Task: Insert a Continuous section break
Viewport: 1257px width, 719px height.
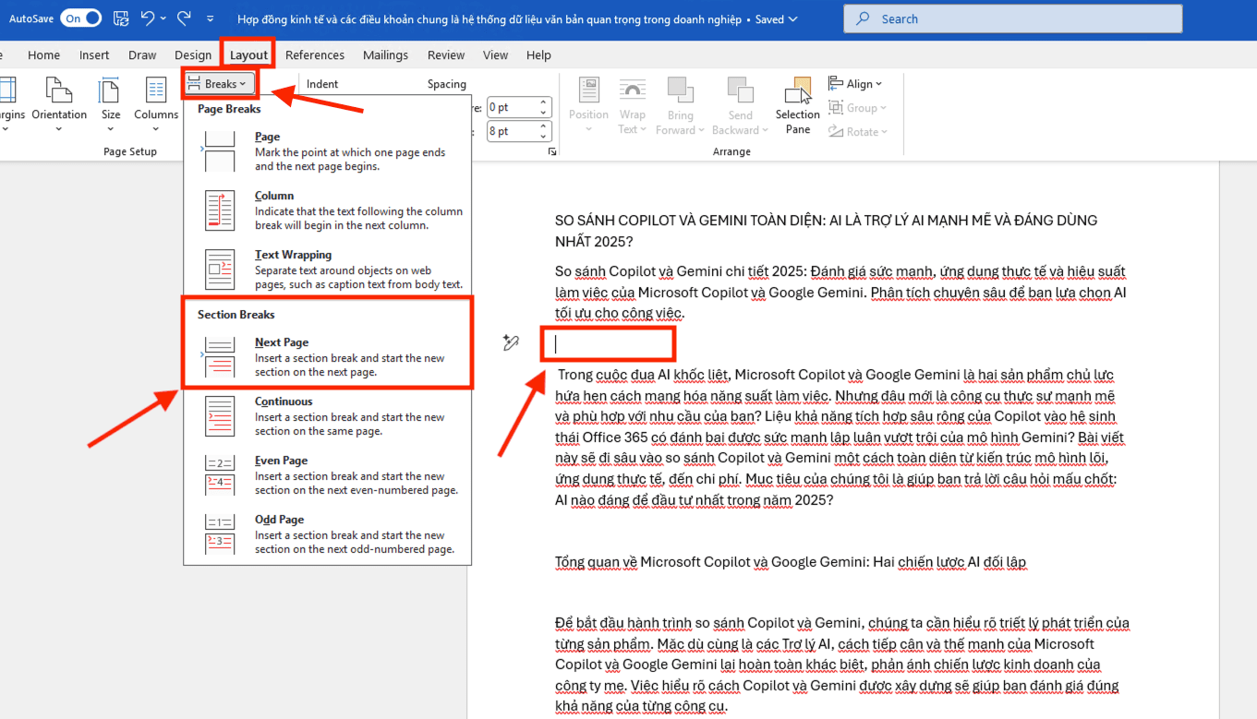Action: [328, 416]
